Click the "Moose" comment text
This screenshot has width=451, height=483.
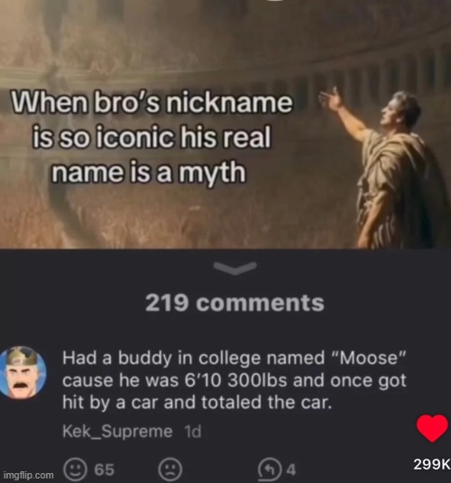pos(235,380)
